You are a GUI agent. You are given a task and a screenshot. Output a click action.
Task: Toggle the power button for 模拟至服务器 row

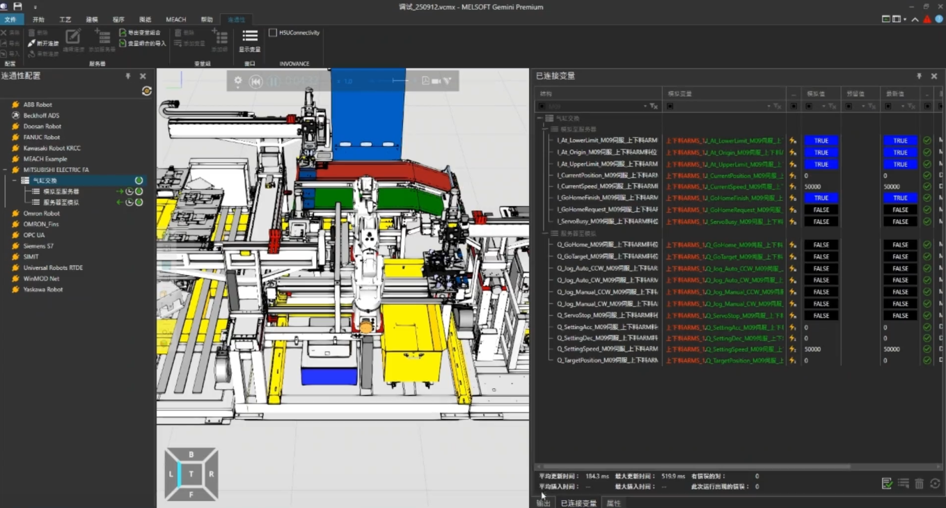pyautogui.click(x=139, y=191)
